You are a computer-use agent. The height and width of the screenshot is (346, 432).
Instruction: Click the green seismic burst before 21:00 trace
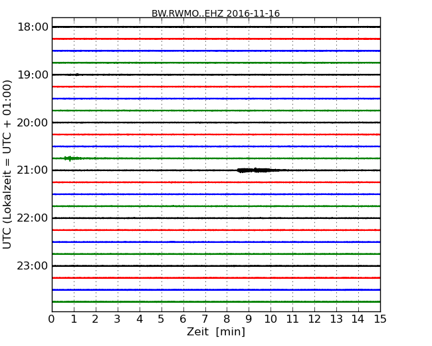[x=72, y=158]
